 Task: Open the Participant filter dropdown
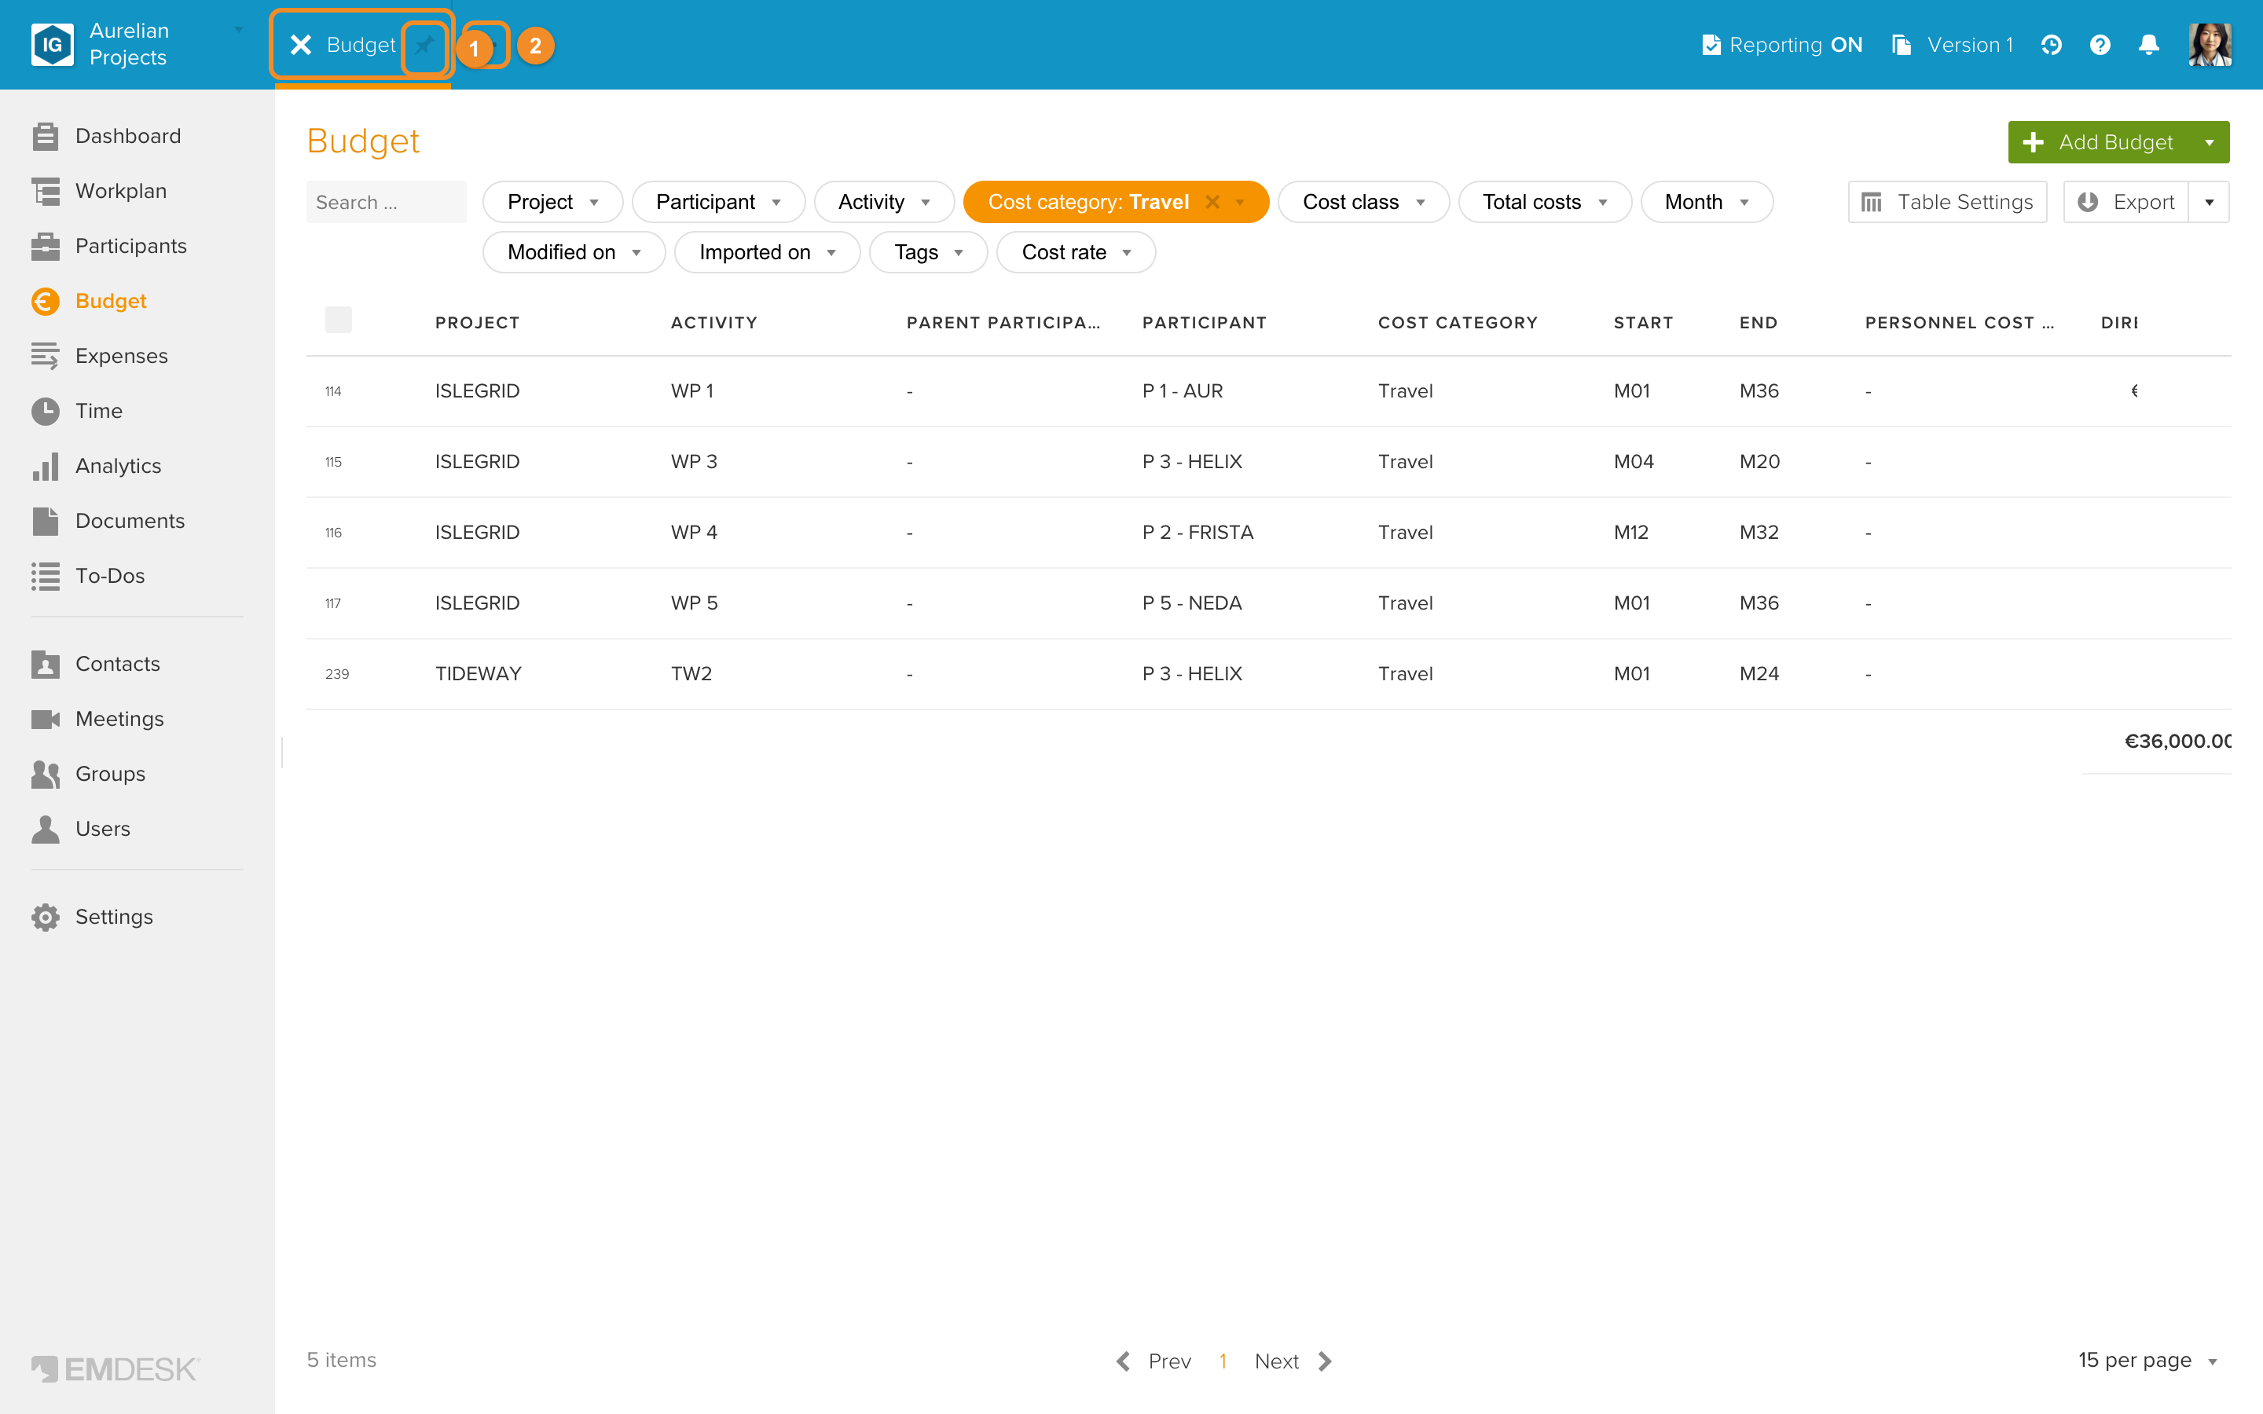point(718,202)
